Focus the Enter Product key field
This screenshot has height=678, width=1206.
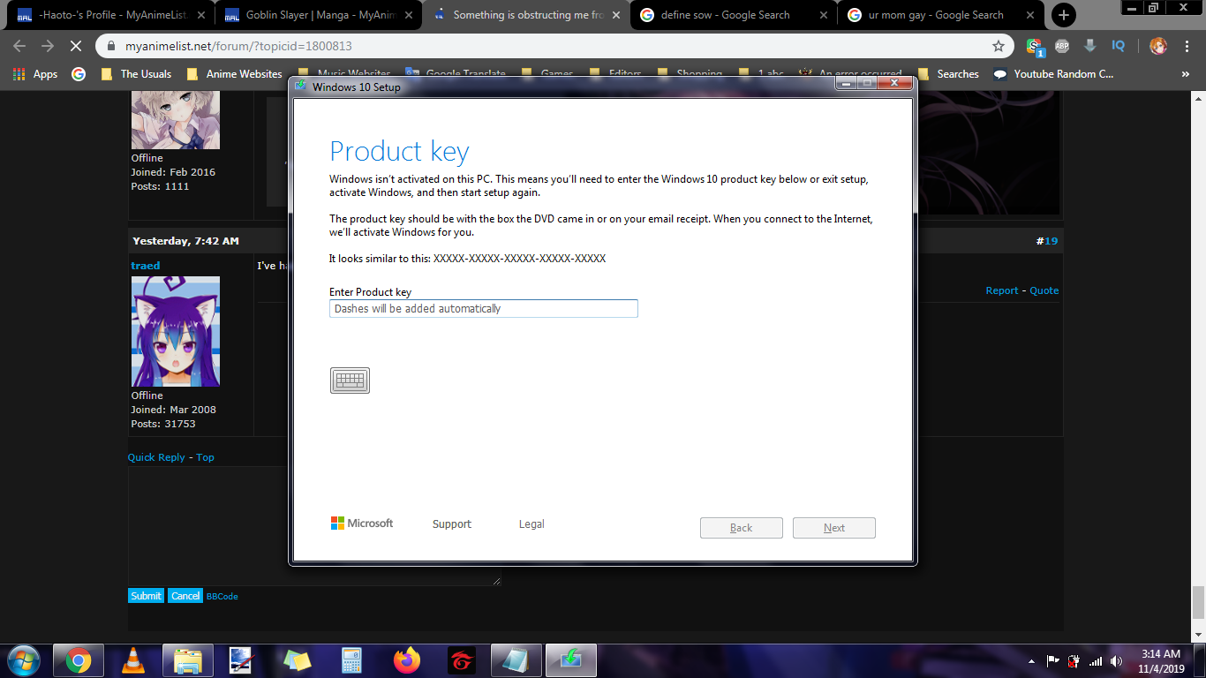(483, 309)
